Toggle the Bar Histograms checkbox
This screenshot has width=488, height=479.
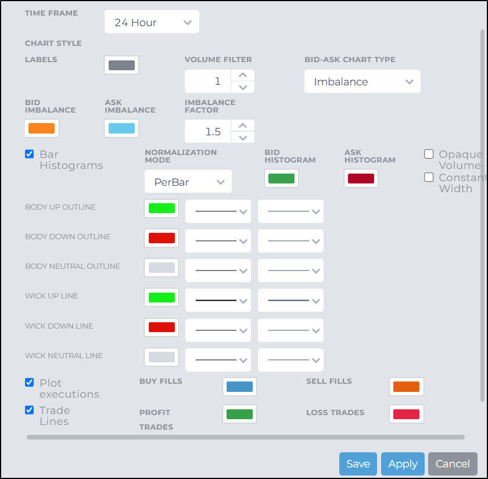click(30, 154)
